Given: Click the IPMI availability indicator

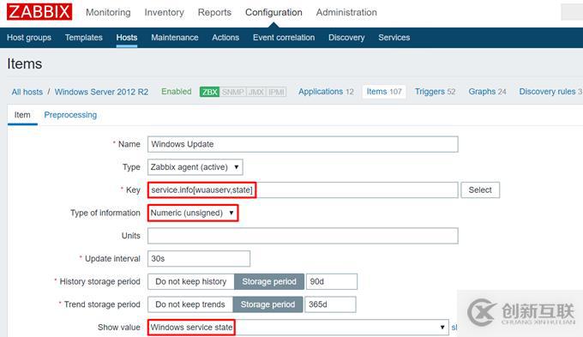Looking at the screenshot, I should 276,92.
